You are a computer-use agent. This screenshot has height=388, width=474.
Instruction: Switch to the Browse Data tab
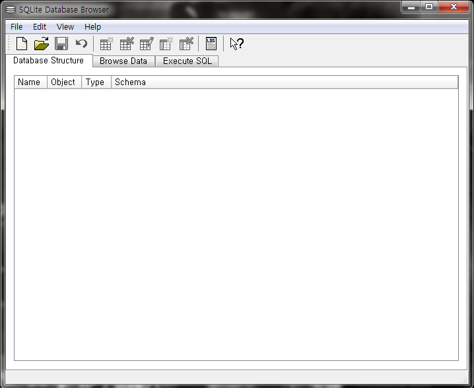[x=123, y=61]
